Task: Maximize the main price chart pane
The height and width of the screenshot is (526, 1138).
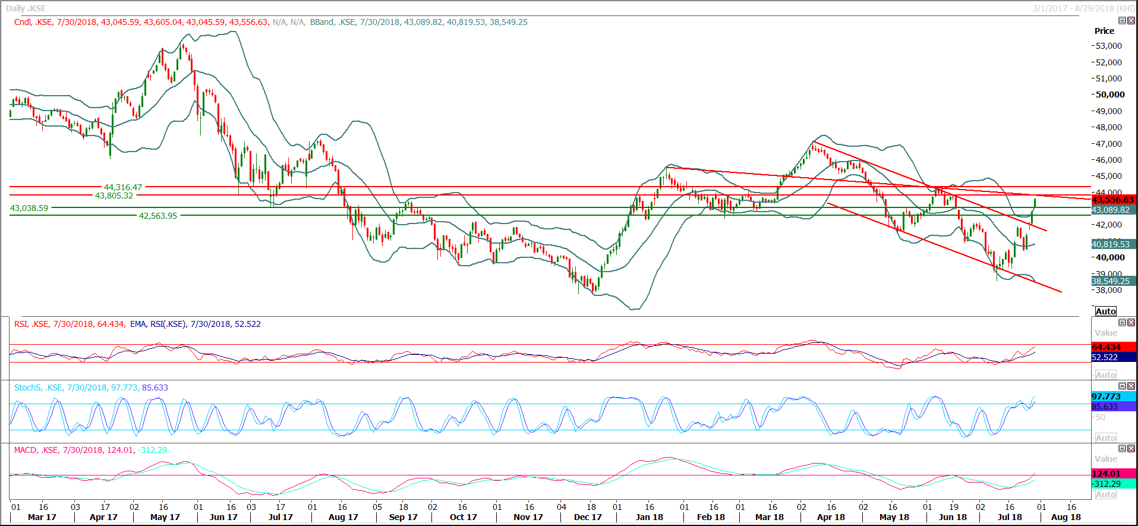Action: 1122,21
